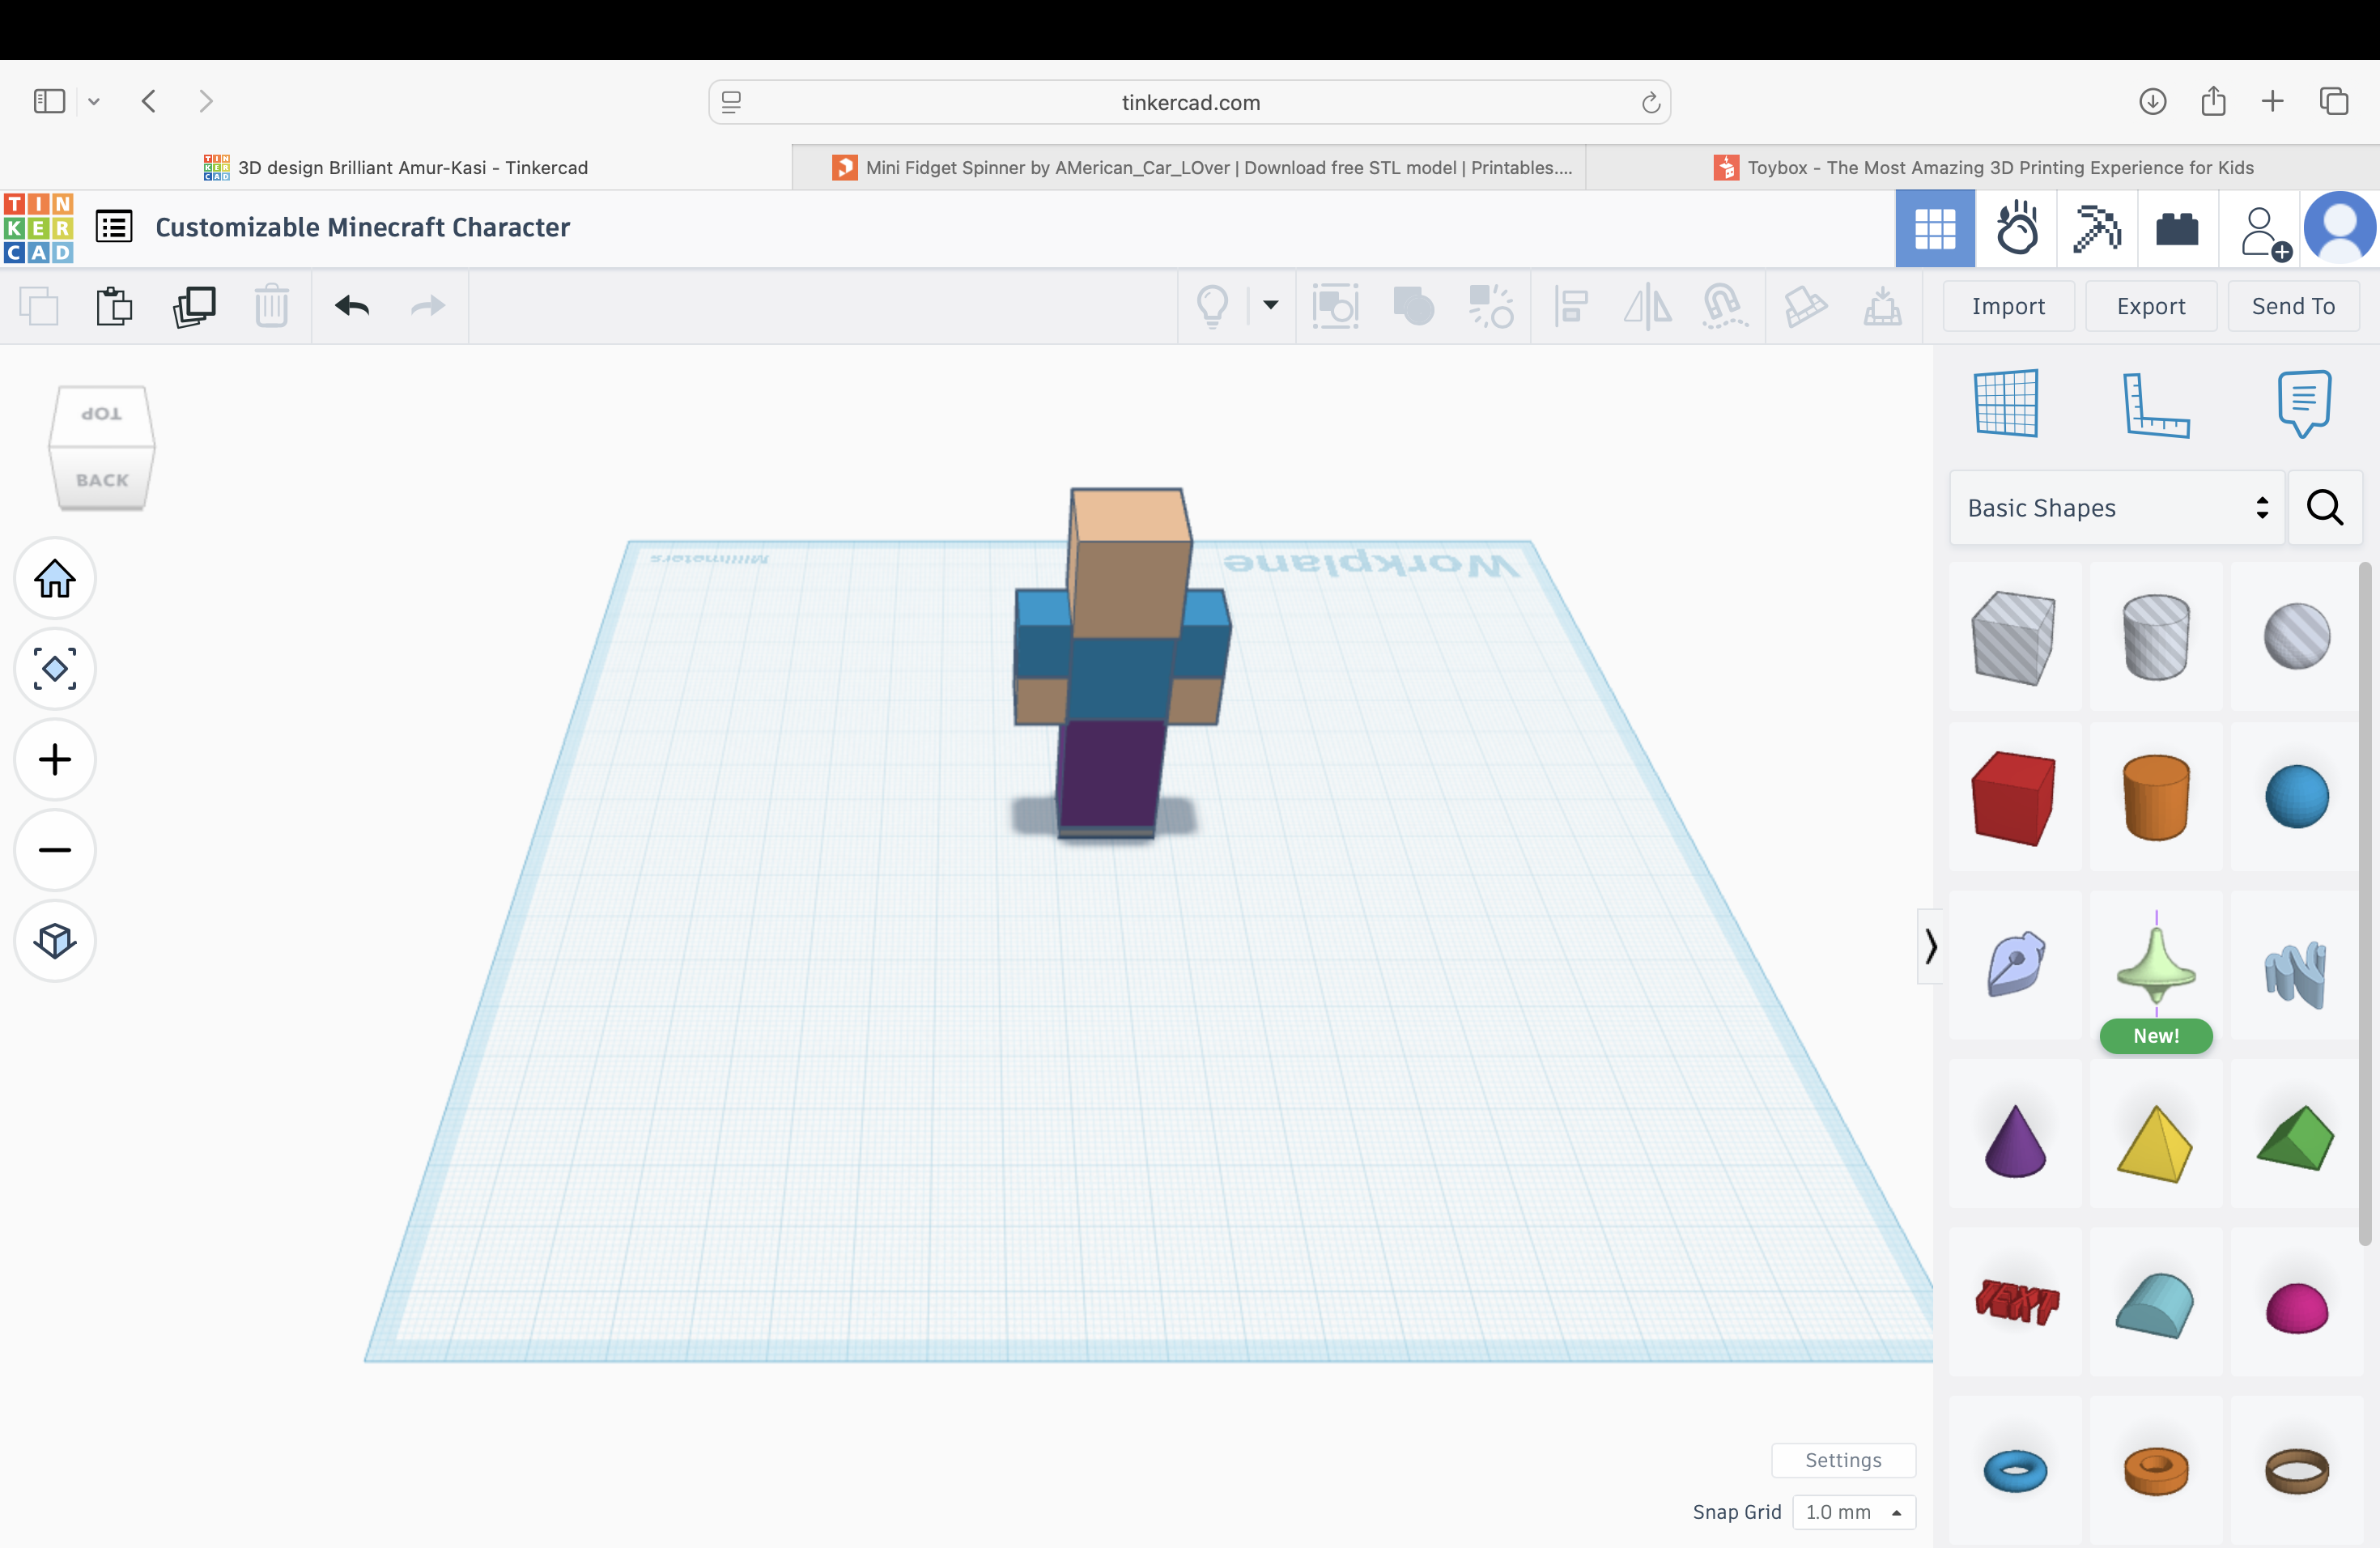Click the Fit all in view icon
This screenshot has height=1548, width=2380.
point(55,668)
